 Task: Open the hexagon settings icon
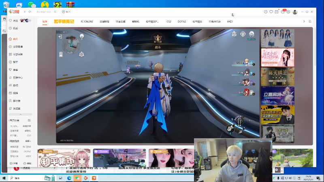(x=288, y=12)
